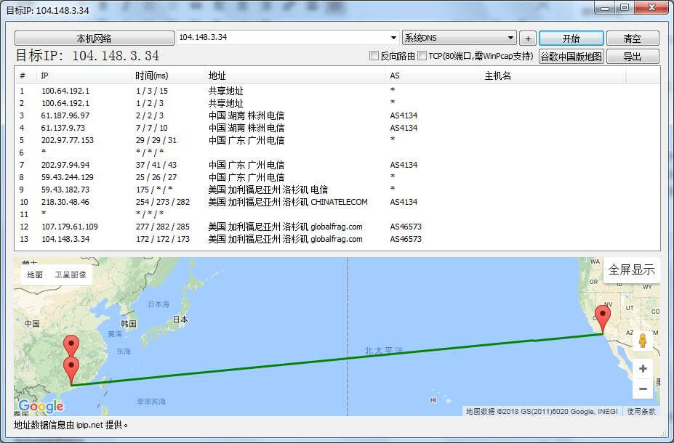The width and height of the screenshot is (674, 443).
Task: Click the Google logo on map
Action: (41, 407)
